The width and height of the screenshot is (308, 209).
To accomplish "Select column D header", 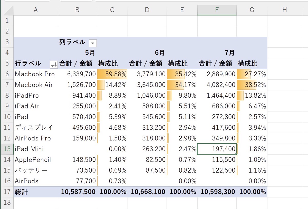I will click(x=147, y=10).
